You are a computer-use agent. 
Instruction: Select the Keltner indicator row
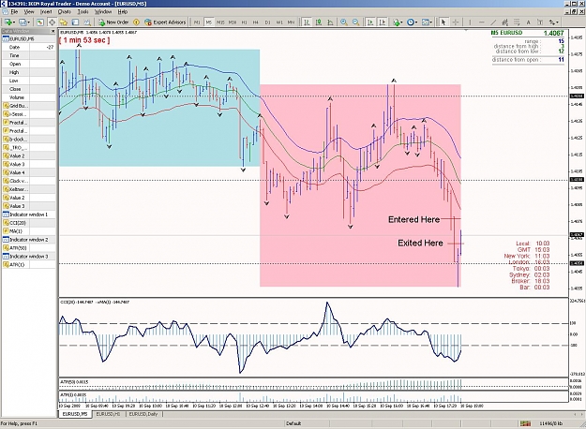click(x=29, y=189)
